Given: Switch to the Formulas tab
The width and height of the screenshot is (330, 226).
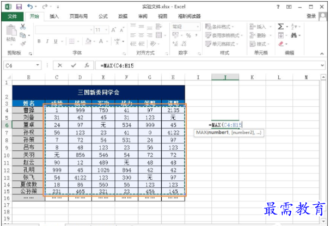Looking at the screenshot, I should (103, 16).
